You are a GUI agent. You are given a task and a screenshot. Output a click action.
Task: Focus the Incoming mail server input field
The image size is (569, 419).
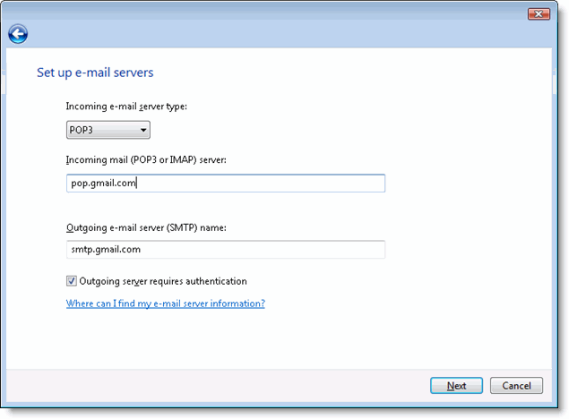(225, 184)
